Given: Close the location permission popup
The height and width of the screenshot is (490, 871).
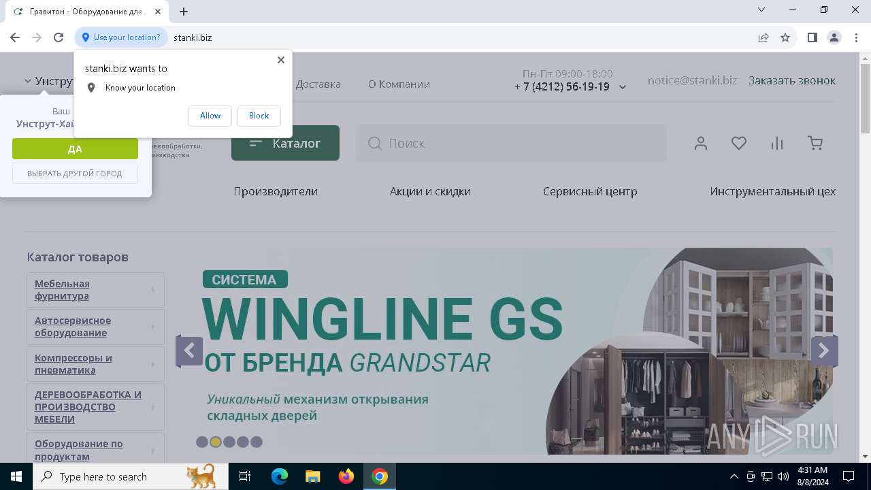Looking at the screenshot, I should [x=281, y=60].
